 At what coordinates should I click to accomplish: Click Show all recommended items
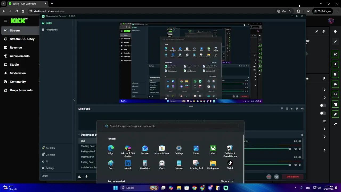227,181
